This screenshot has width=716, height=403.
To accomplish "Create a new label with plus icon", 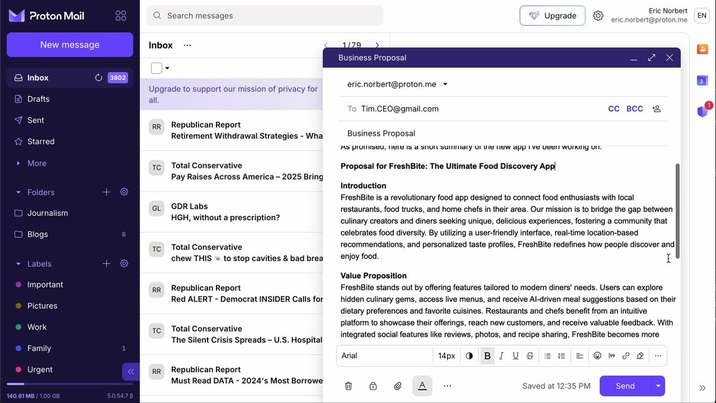I will pyautogui.click(x=106, y=263).
